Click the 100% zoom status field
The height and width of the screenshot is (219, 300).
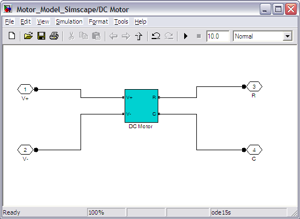(x=106, y=212)
